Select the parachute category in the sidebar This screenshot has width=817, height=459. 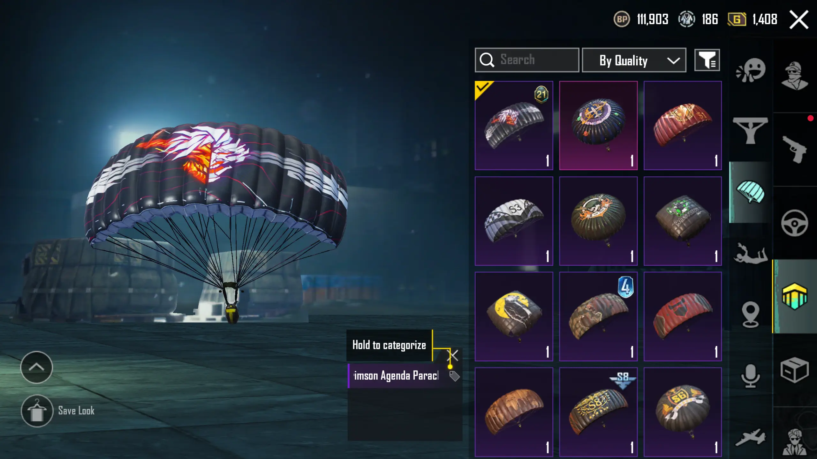[x=750, y=192]
